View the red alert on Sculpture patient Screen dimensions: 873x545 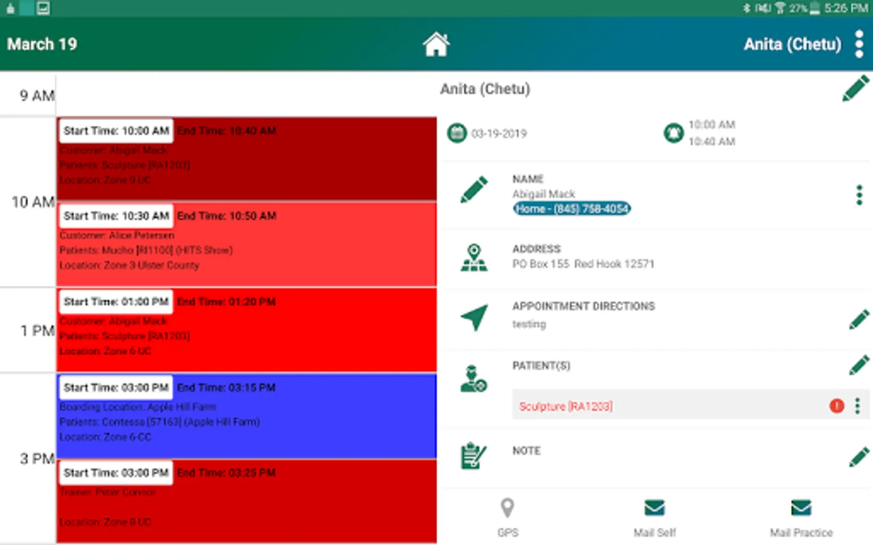pyautogui.click(x=837, y=406)
